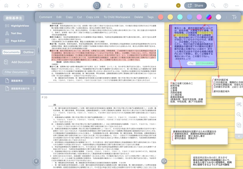Go to the home screen icon
243x169 pixels.
(x=6, y=6)
